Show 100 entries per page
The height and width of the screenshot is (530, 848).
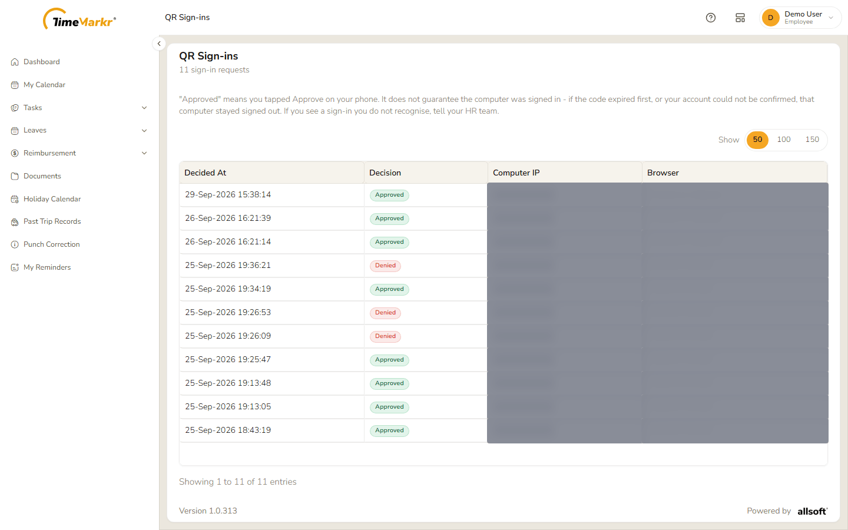(784, 140)
